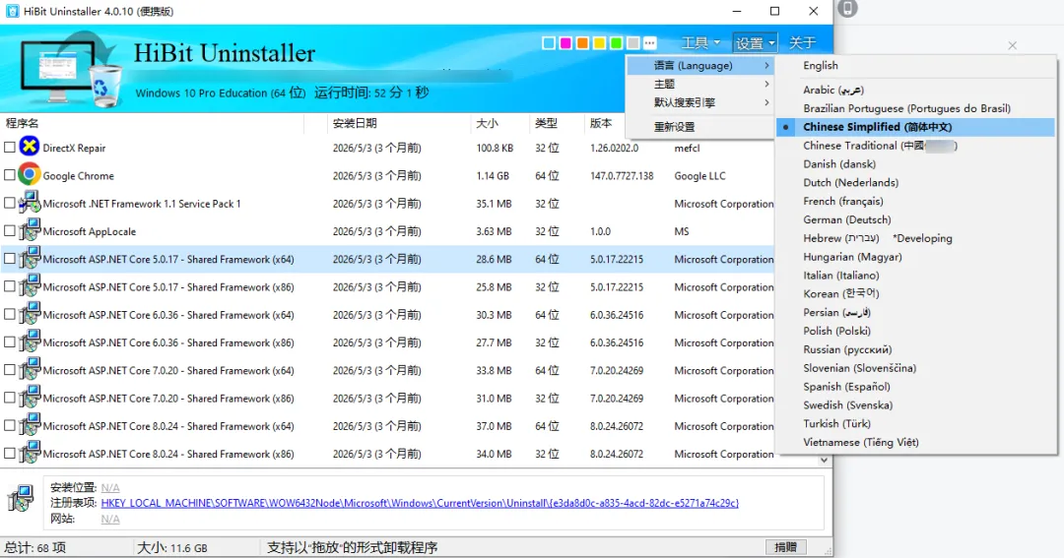The image size is (1064, 558).
Task: Click the ASP.NET Core 6.0.36 (x64) row icon
Action: pyautogui.click(x=30, y=313)
